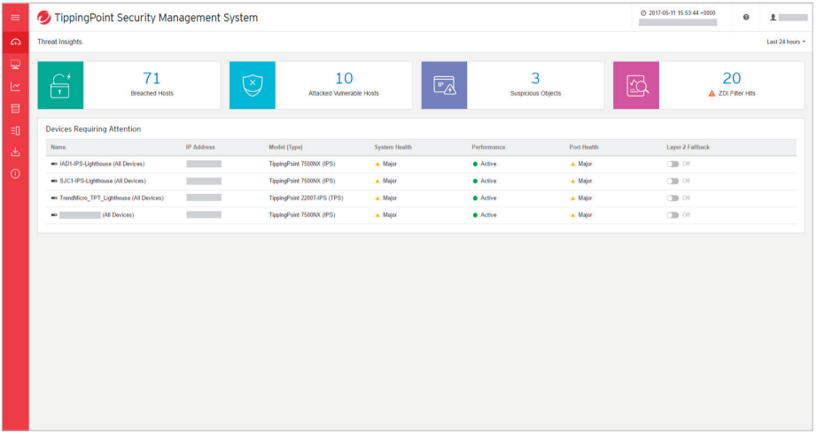
Task: Open the 71 Breached Hosts count
Action: [x=152, y=78]
